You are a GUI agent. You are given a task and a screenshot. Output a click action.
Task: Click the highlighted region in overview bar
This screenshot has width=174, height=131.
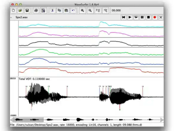[29, 120]
